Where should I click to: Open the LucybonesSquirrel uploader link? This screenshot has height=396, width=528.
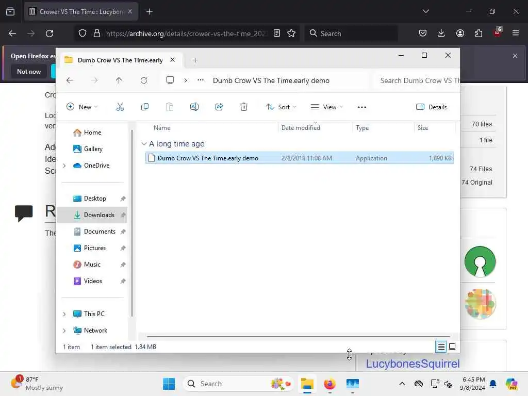point(412,364)
